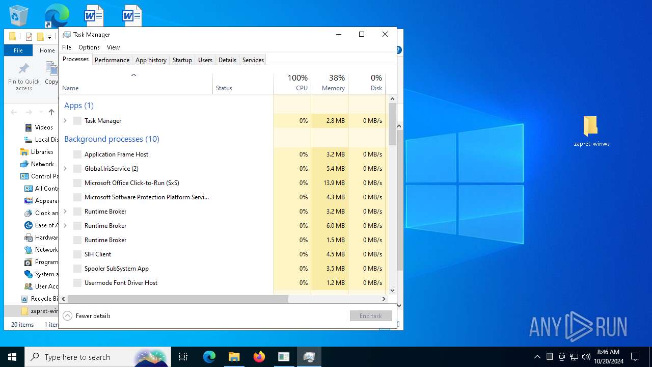The image size is (652, 367).
Task: Launch Firefox from the taskbar
Action: pyautogui.click(x=259, y=357)
